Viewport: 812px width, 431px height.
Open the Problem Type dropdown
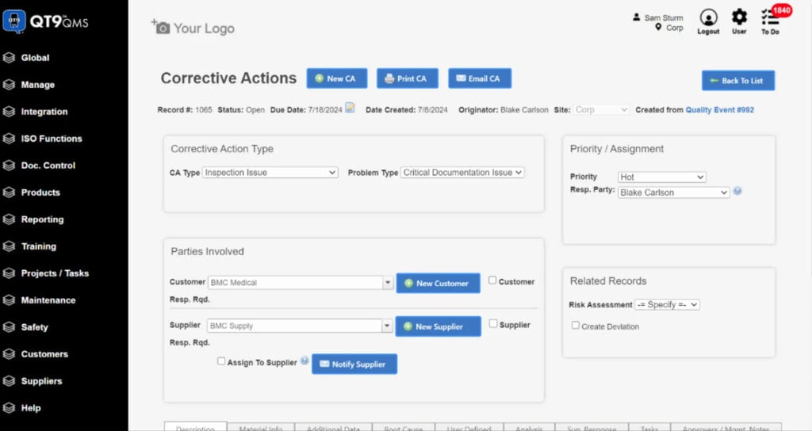(462, 172)
